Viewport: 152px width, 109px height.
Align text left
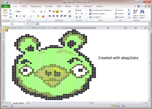click(50, 16)
